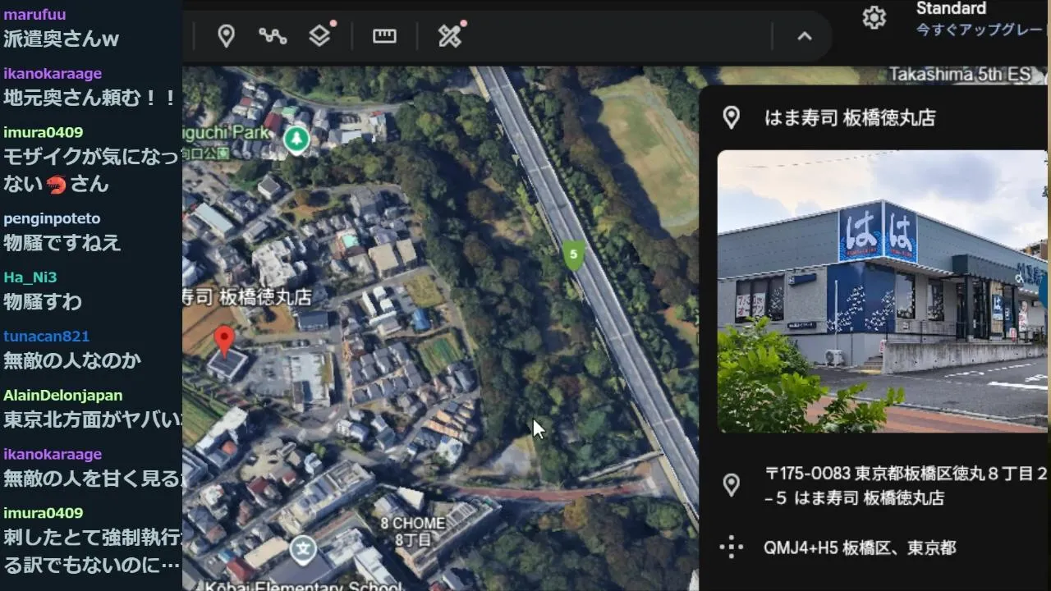Select the Add placemark pin tool
The image size is (1051, 591).
226,36
